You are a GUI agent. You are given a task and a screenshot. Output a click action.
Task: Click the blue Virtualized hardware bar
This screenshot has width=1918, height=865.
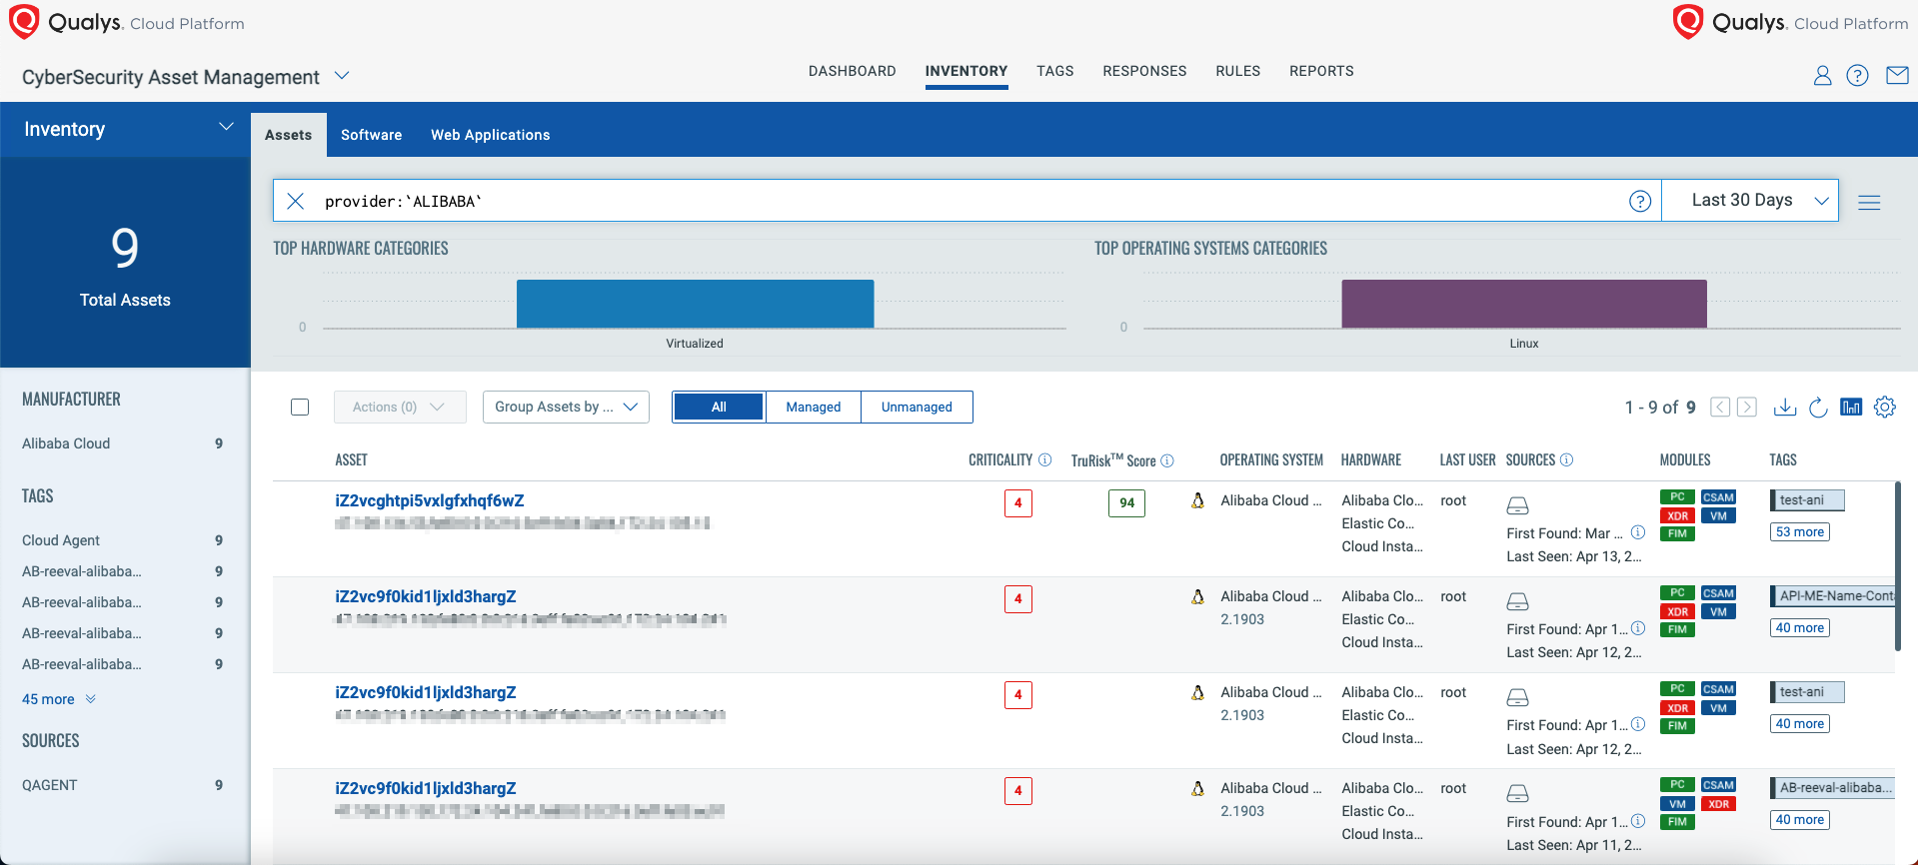696,304
